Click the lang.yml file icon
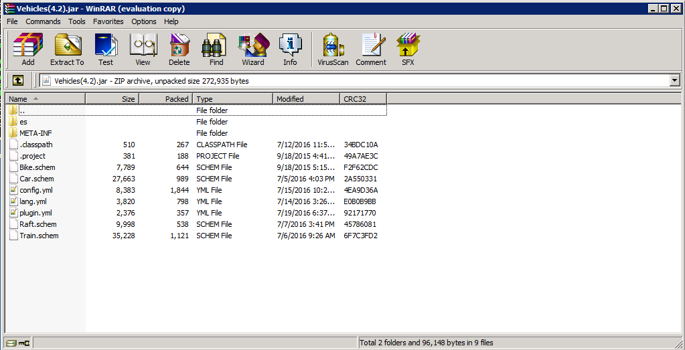This screenshot has width=685, height=350. 13,201
